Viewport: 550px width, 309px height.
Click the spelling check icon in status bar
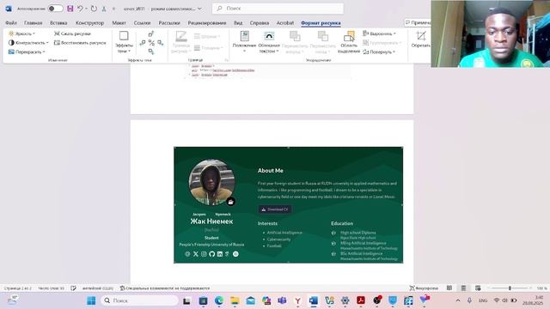(73, 288)
